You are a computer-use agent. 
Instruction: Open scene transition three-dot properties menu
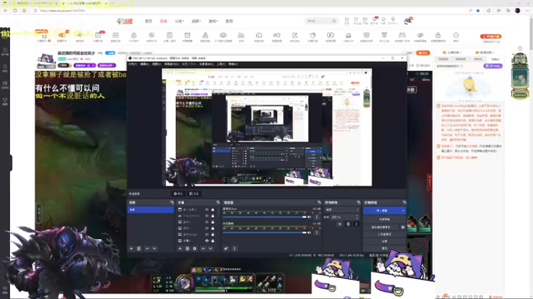click(x=356, y=224)
